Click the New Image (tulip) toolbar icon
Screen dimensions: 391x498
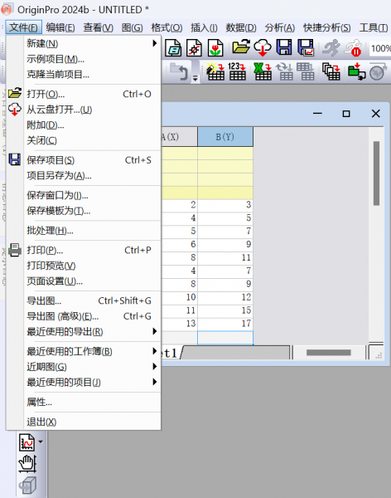click(215, 48)
